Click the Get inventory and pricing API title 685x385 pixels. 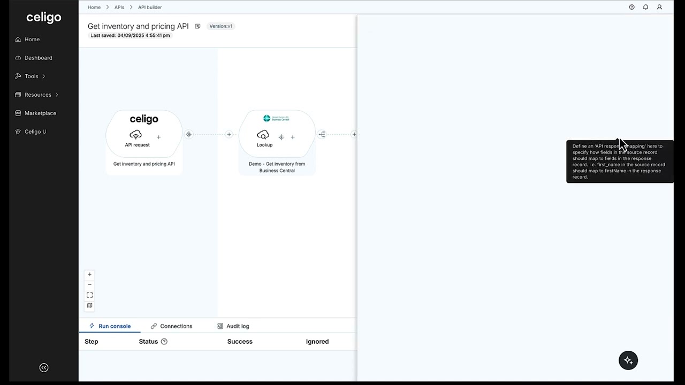tap(138, 26)
